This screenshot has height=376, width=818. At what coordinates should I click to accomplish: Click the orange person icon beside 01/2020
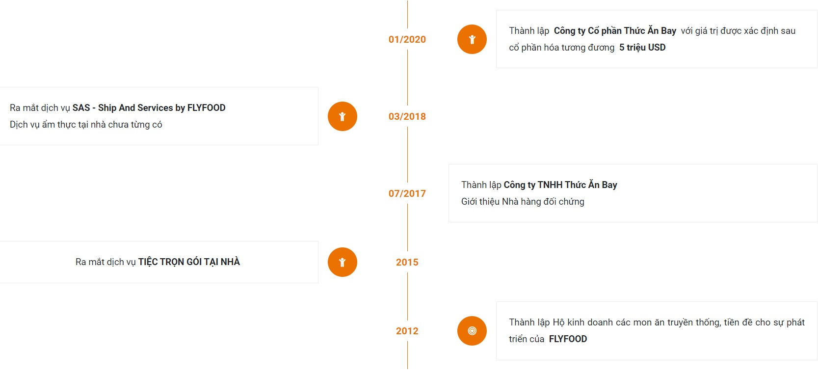pos(472,39)
